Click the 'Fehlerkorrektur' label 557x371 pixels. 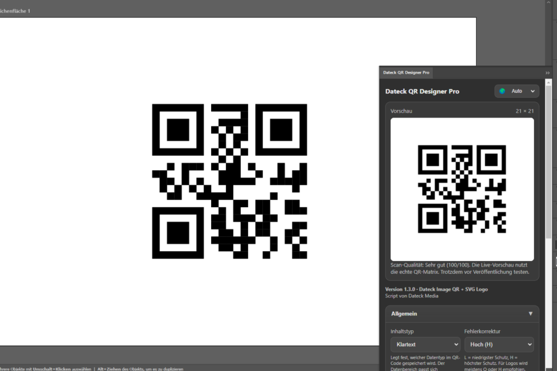[x=482, y=331]
